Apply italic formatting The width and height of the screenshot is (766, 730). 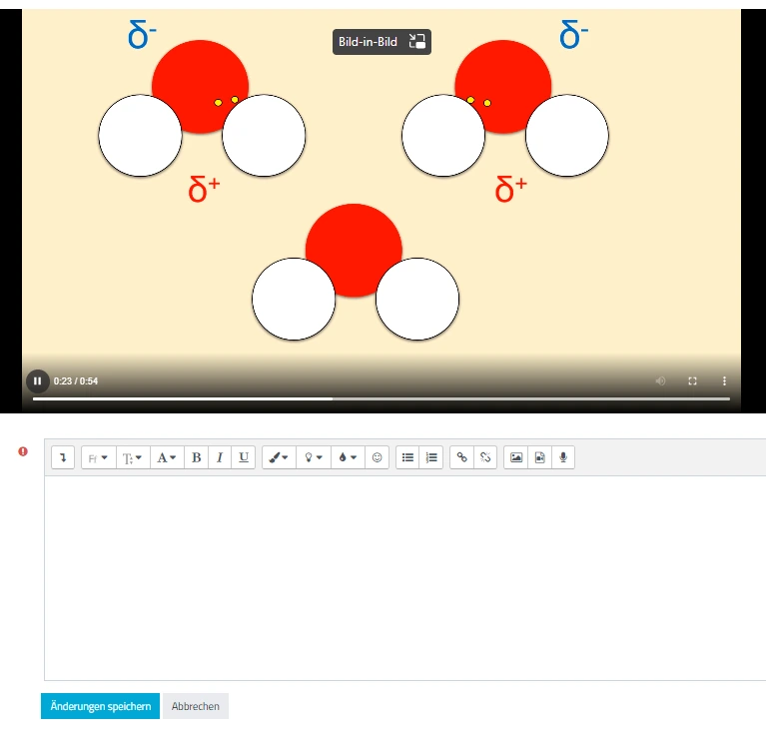tap(220, 457)
